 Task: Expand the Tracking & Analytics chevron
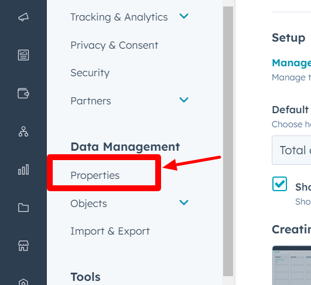184,16
